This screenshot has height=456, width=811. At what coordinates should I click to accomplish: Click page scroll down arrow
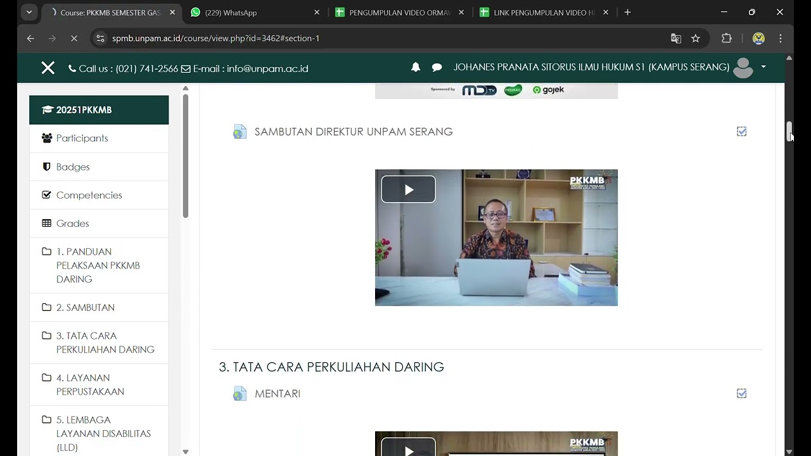[x=789, y=451]
